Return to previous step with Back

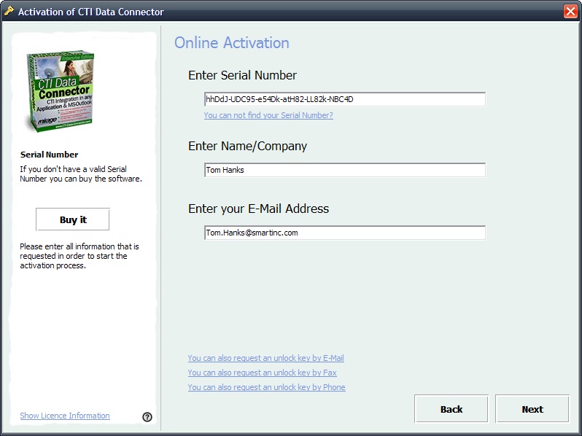(451, 409)
